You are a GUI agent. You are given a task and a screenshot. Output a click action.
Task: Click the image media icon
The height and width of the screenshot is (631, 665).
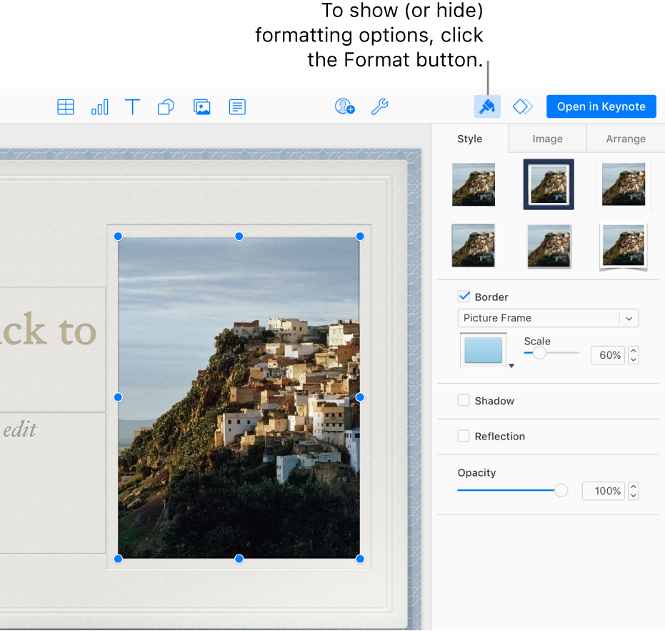(202, 107)
